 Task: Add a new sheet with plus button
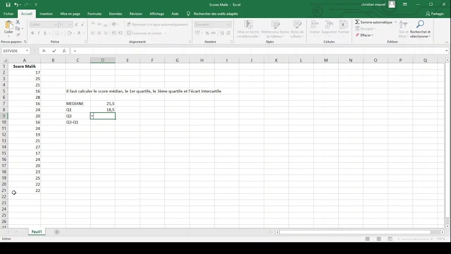click(x=57, y=232)
